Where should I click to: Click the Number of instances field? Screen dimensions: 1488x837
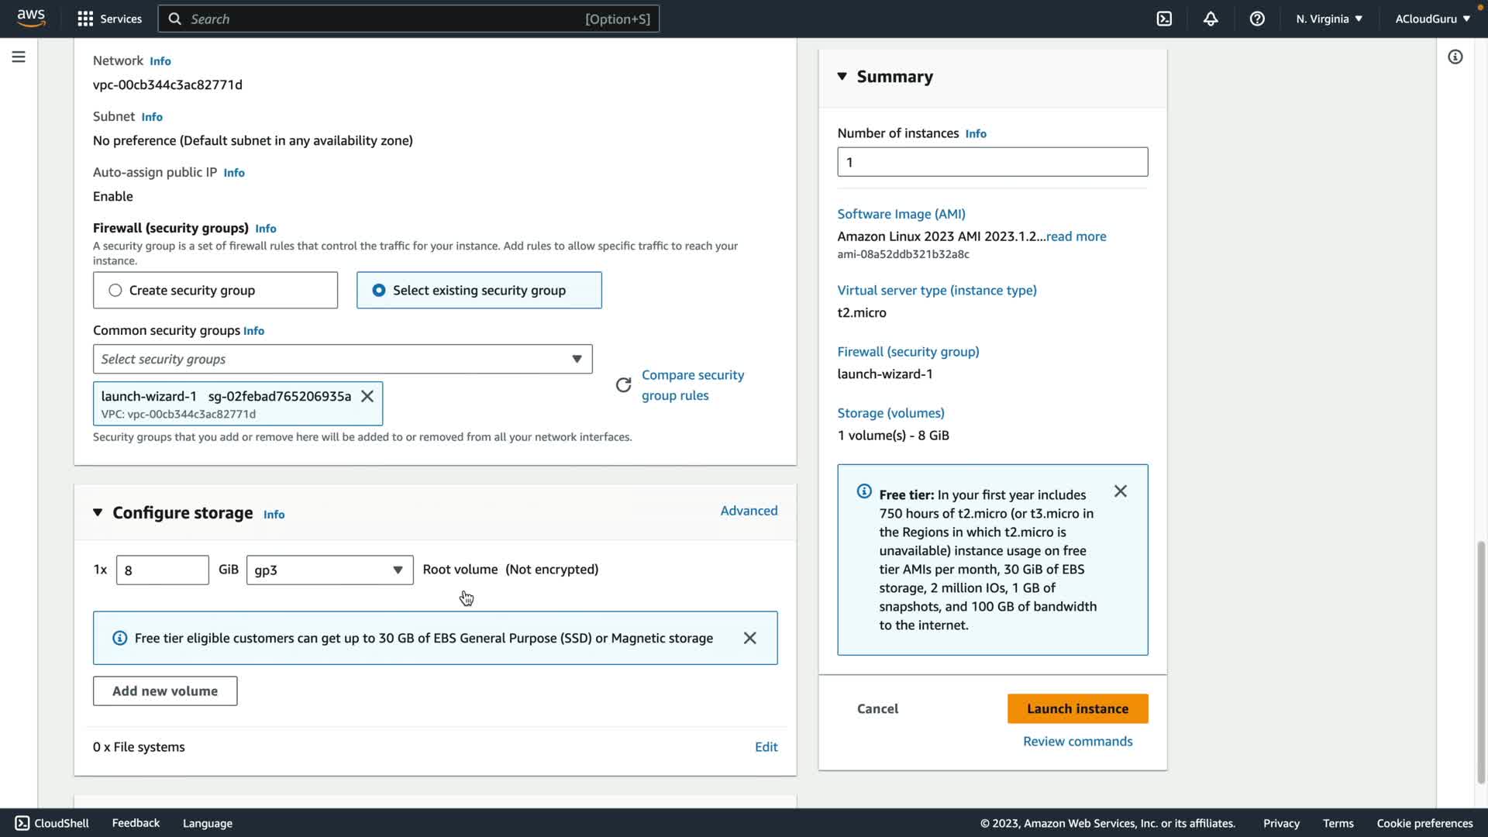[992, 162]
